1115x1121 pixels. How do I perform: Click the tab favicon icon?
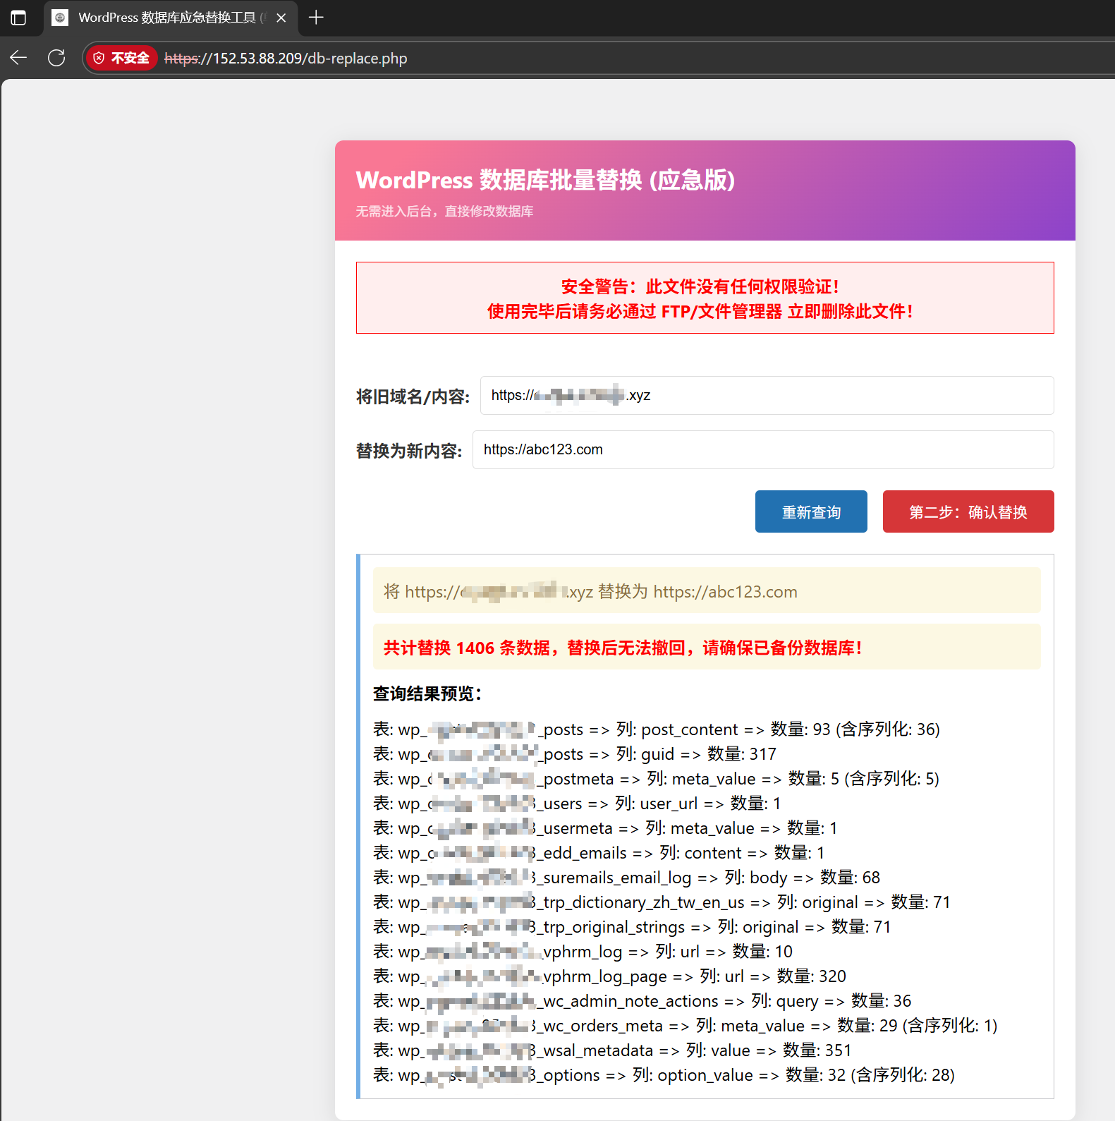60,18
